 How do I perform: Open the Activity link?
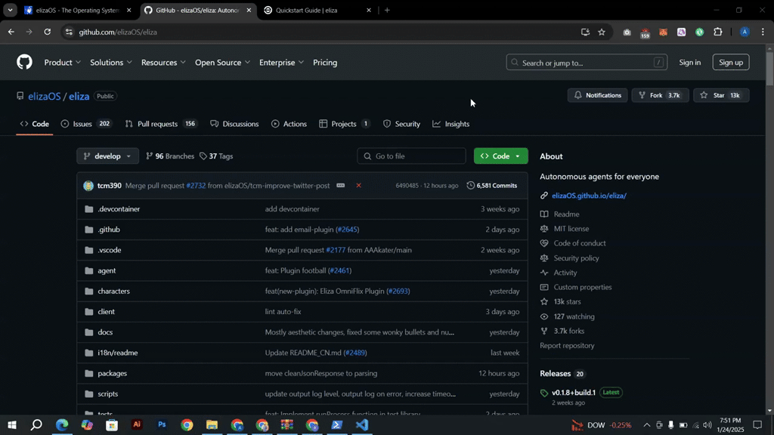pyautogui.click(x=565, y=272)
